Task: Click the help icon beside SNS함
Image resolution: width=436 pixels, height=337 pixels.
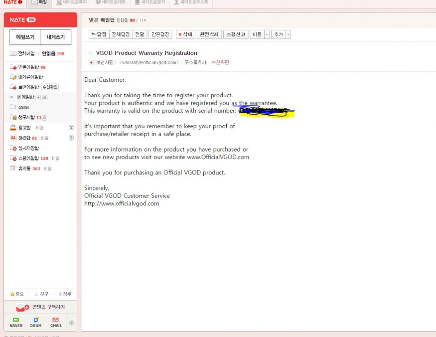Action: click(71, 138)
